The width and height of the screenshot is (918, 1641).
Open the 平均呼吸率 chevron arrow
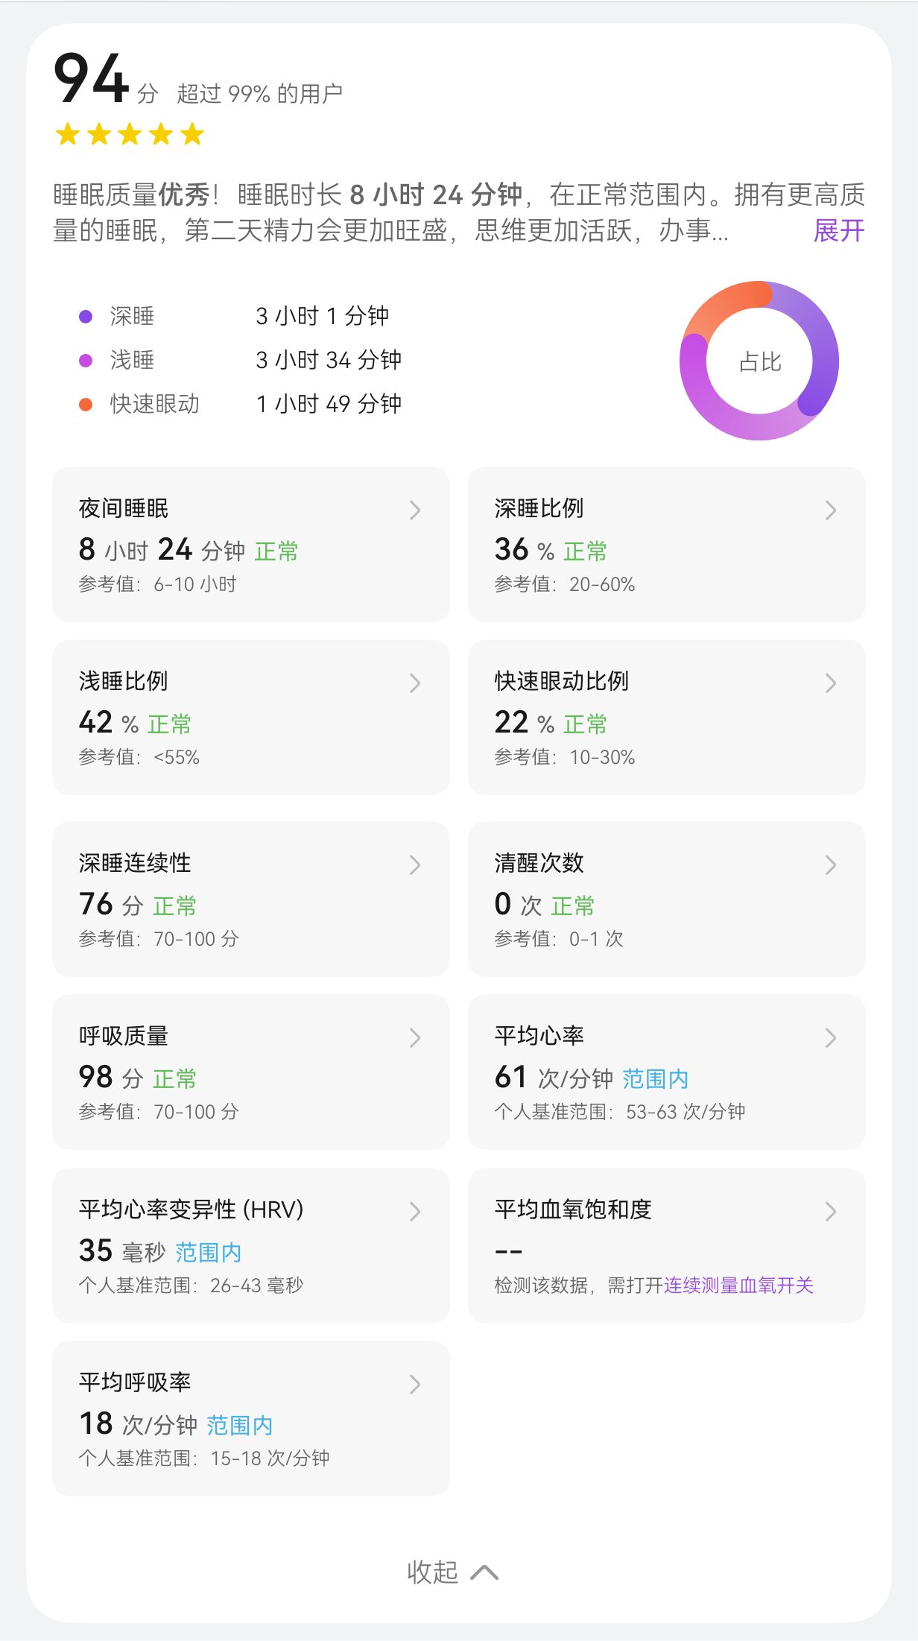(415, 1385)
